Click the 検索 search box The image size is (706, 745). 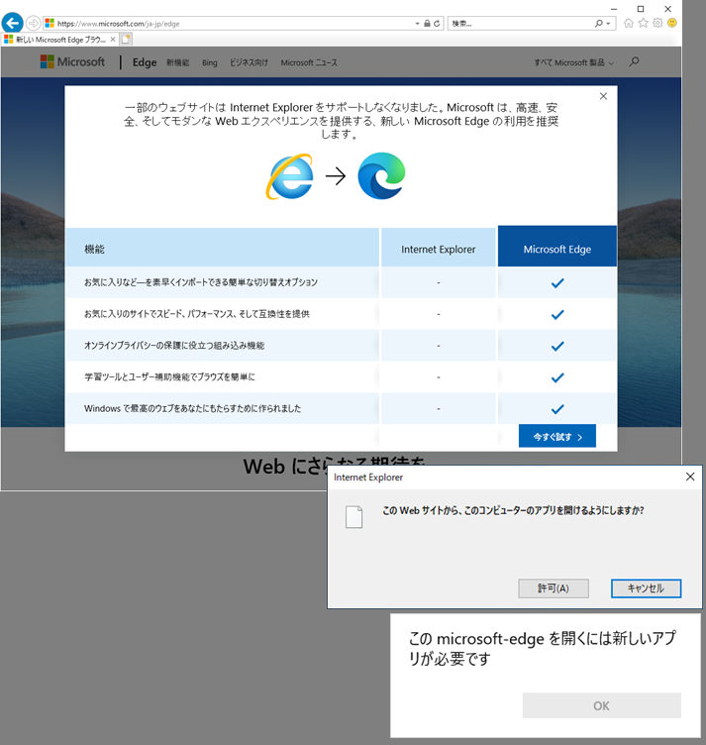[x=520, y=24]
